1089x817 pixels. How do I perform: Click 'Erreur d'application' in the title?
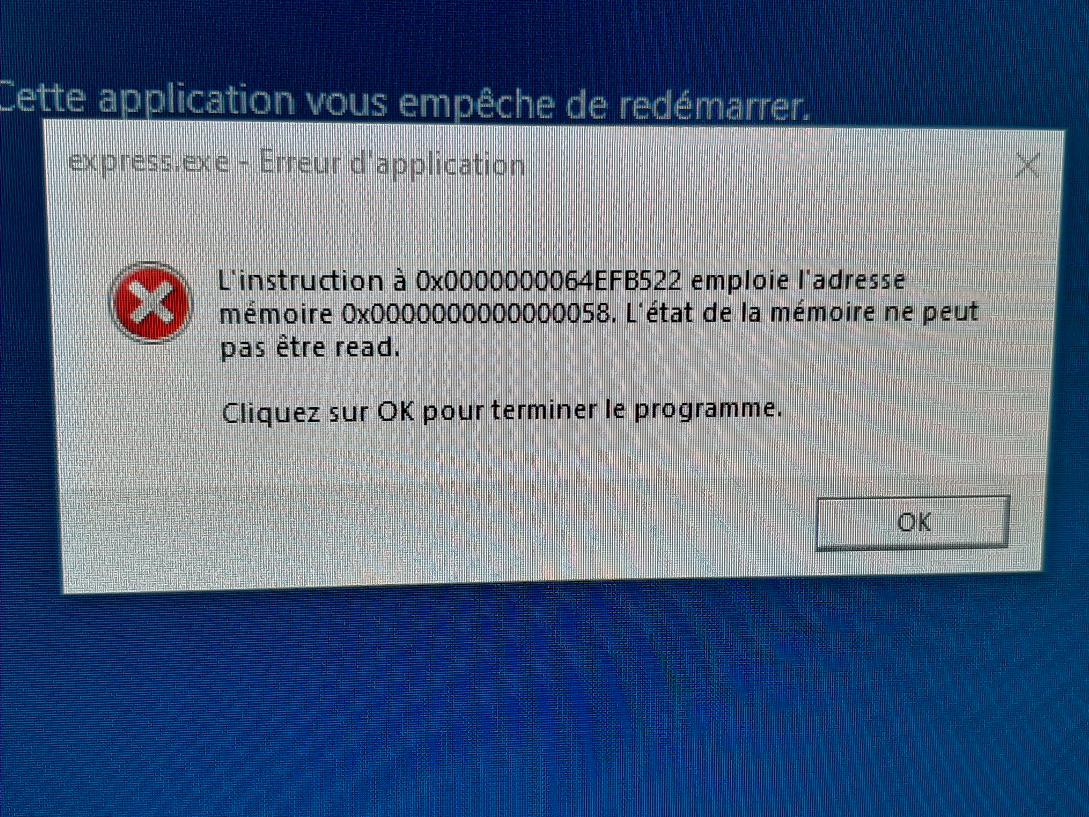click(x=392, y=164)
